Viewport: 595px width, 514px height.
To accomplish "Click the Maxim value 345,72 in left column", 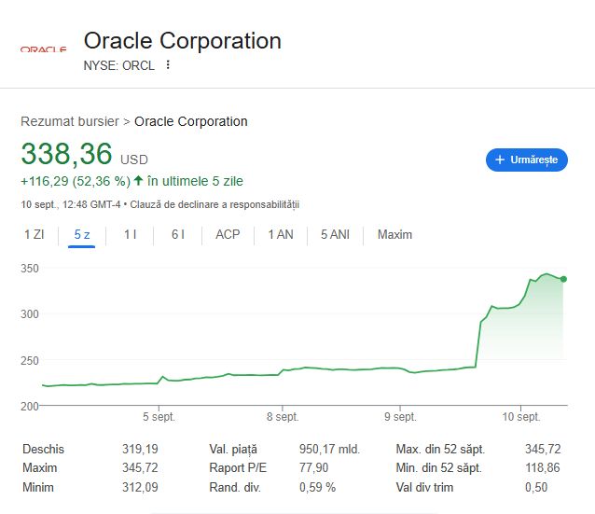I will point(140,467).
